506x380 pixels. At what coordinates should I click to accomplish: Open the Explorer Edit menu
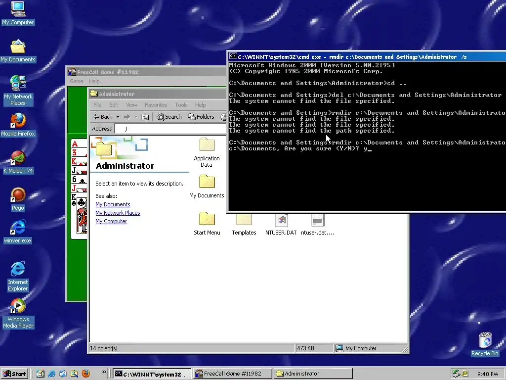point(114,105)
